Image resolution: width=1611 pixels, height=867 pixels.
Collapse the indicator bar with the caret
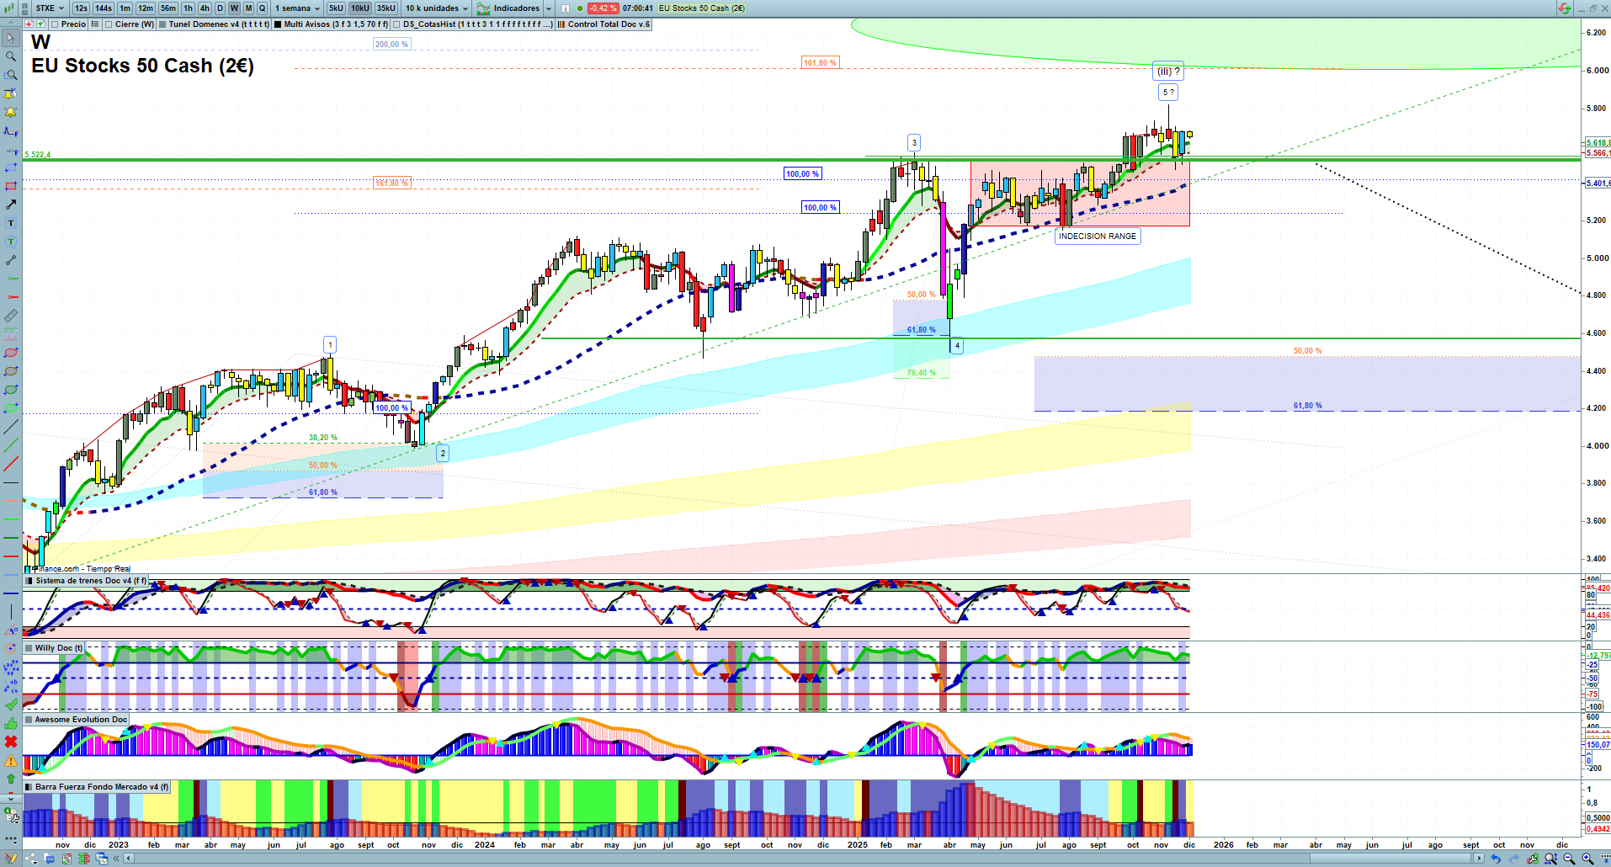point(10,24)
